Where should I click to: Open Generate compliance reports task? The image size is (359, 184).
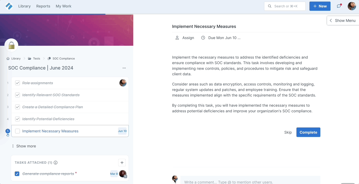pyautogui.click(x=48, y=174)
